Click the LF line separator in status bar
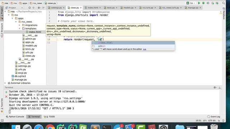 click(205, 120)
